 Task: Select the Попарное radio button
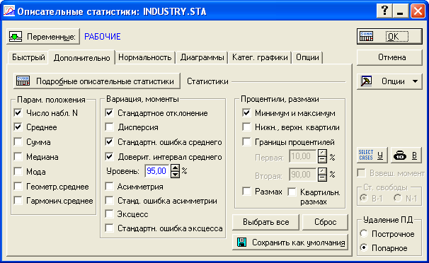pos(364,248)
